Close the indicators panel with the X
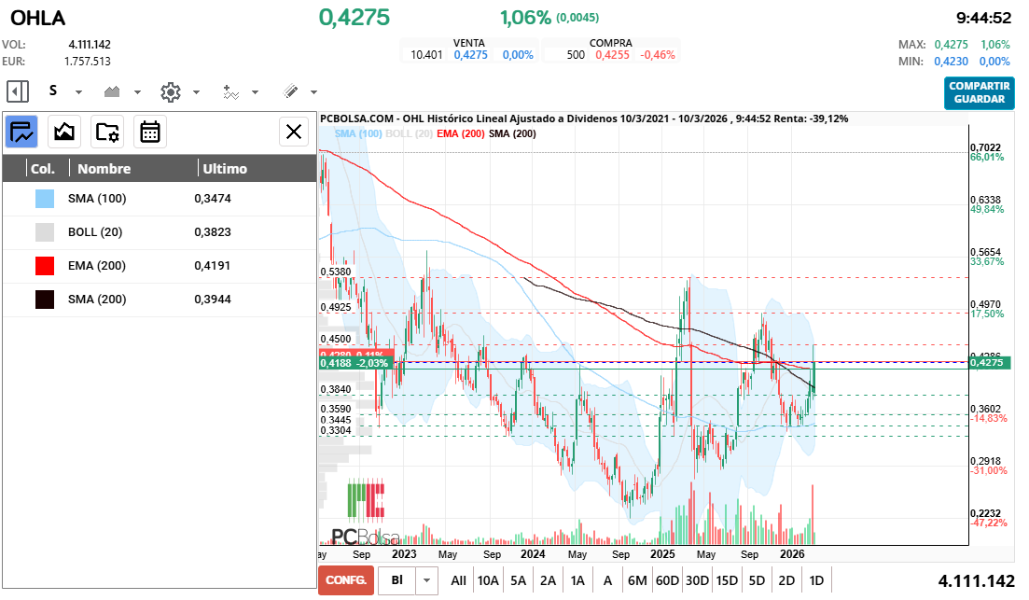Viewport: 1029px width, 600px height. pos(293,132)
